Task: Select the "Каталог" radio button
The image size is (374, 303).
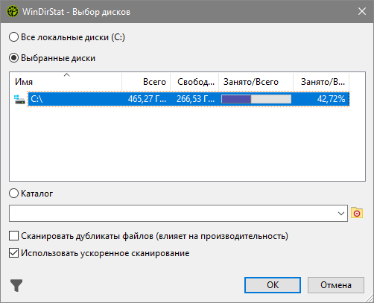Action: point(14,194)
